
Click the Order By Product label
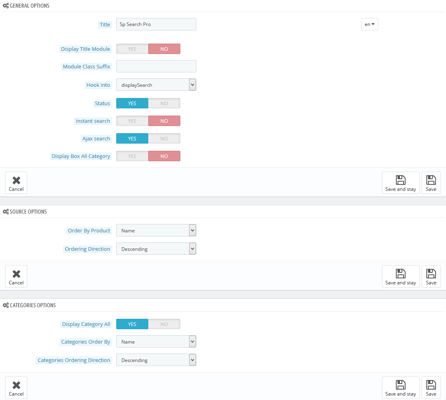click(89, 231)
